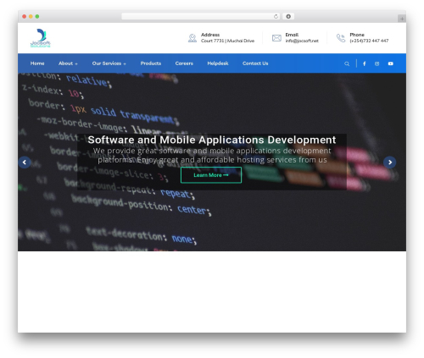The width and height of the screenshot is (424, 358).
Task: Click the info@jocsoft.net email address
Action: (302, 41)
